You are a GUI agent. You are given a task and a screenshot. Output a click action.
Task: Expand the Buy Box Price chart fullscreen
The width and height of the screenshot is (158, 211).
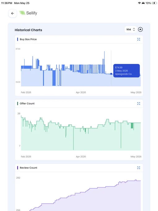pos(139,39)
